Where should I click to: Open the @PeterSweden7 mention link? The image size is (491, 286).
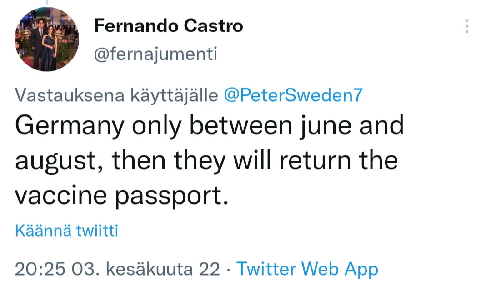point(294,94)
